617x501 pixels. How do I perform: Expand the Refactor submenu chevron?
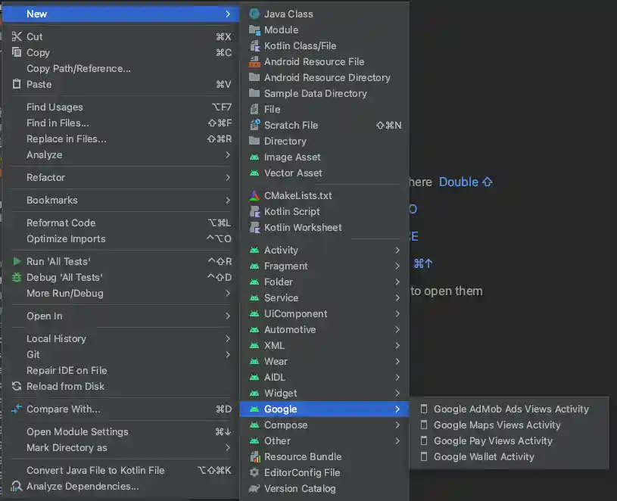coord(227,177)
